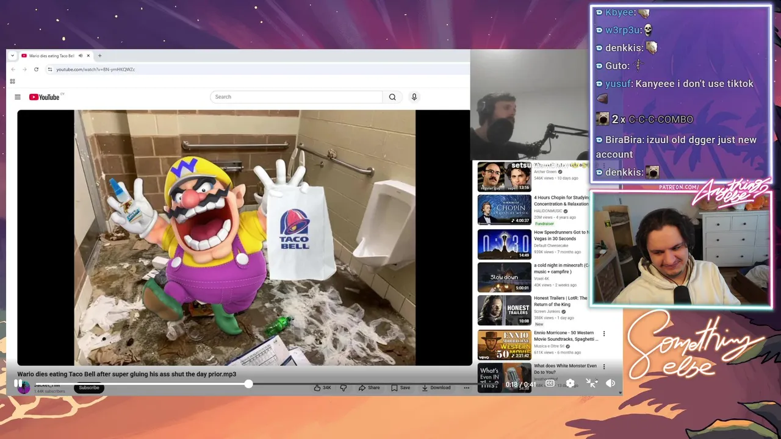Click the browser forward arrow

point(24,70)
